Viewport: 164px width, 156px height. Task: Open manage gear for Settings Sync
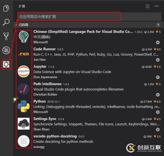pyautogui.click(x=158, y=130)
